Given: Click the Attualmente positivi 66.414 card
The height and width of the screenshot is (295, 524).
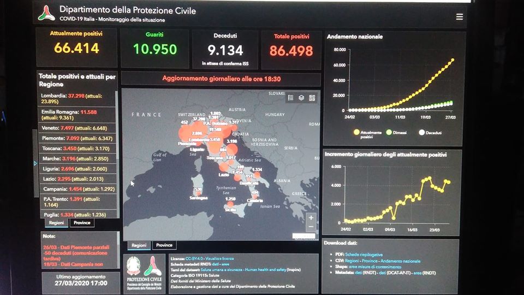Looking at the screenshot, I should tap(76, 47).
